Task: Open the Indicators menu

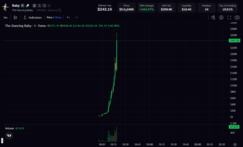Action: click(33, 17)
